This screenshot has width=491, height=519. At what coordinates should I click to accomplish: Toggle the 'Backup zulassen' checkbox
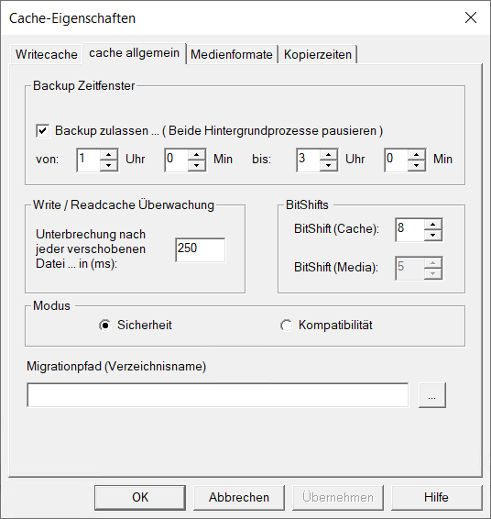43,131
